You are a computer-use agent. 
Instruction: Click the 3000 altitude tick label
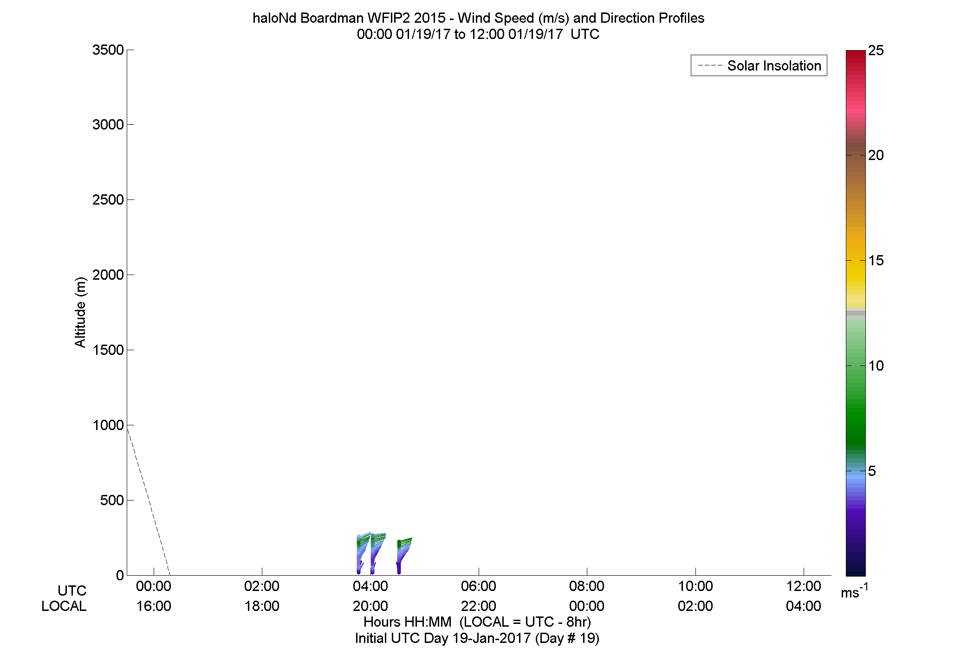pos(108,125)
